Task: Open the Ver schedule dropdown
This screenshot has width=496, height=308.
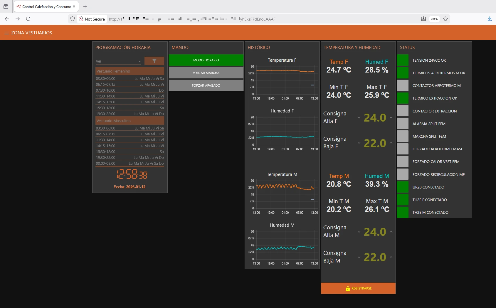Action: click(x=118, y=61)
